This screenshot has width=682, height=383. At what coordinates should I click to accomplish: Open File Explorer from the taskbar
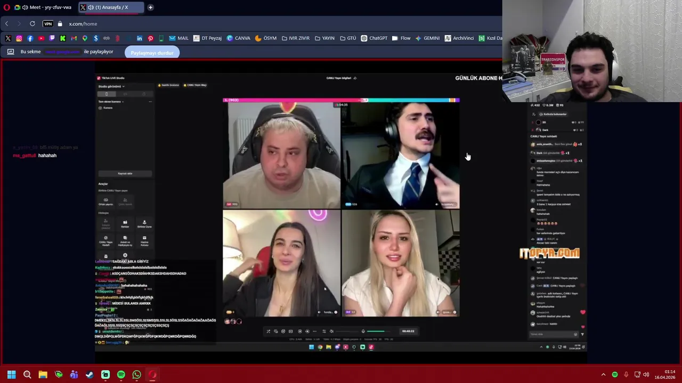(43, 374)
